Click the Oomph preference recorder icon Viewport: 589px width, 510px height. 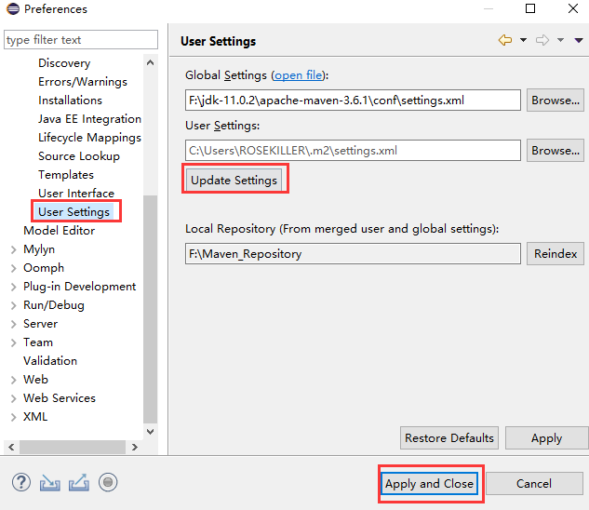point(108,482)
